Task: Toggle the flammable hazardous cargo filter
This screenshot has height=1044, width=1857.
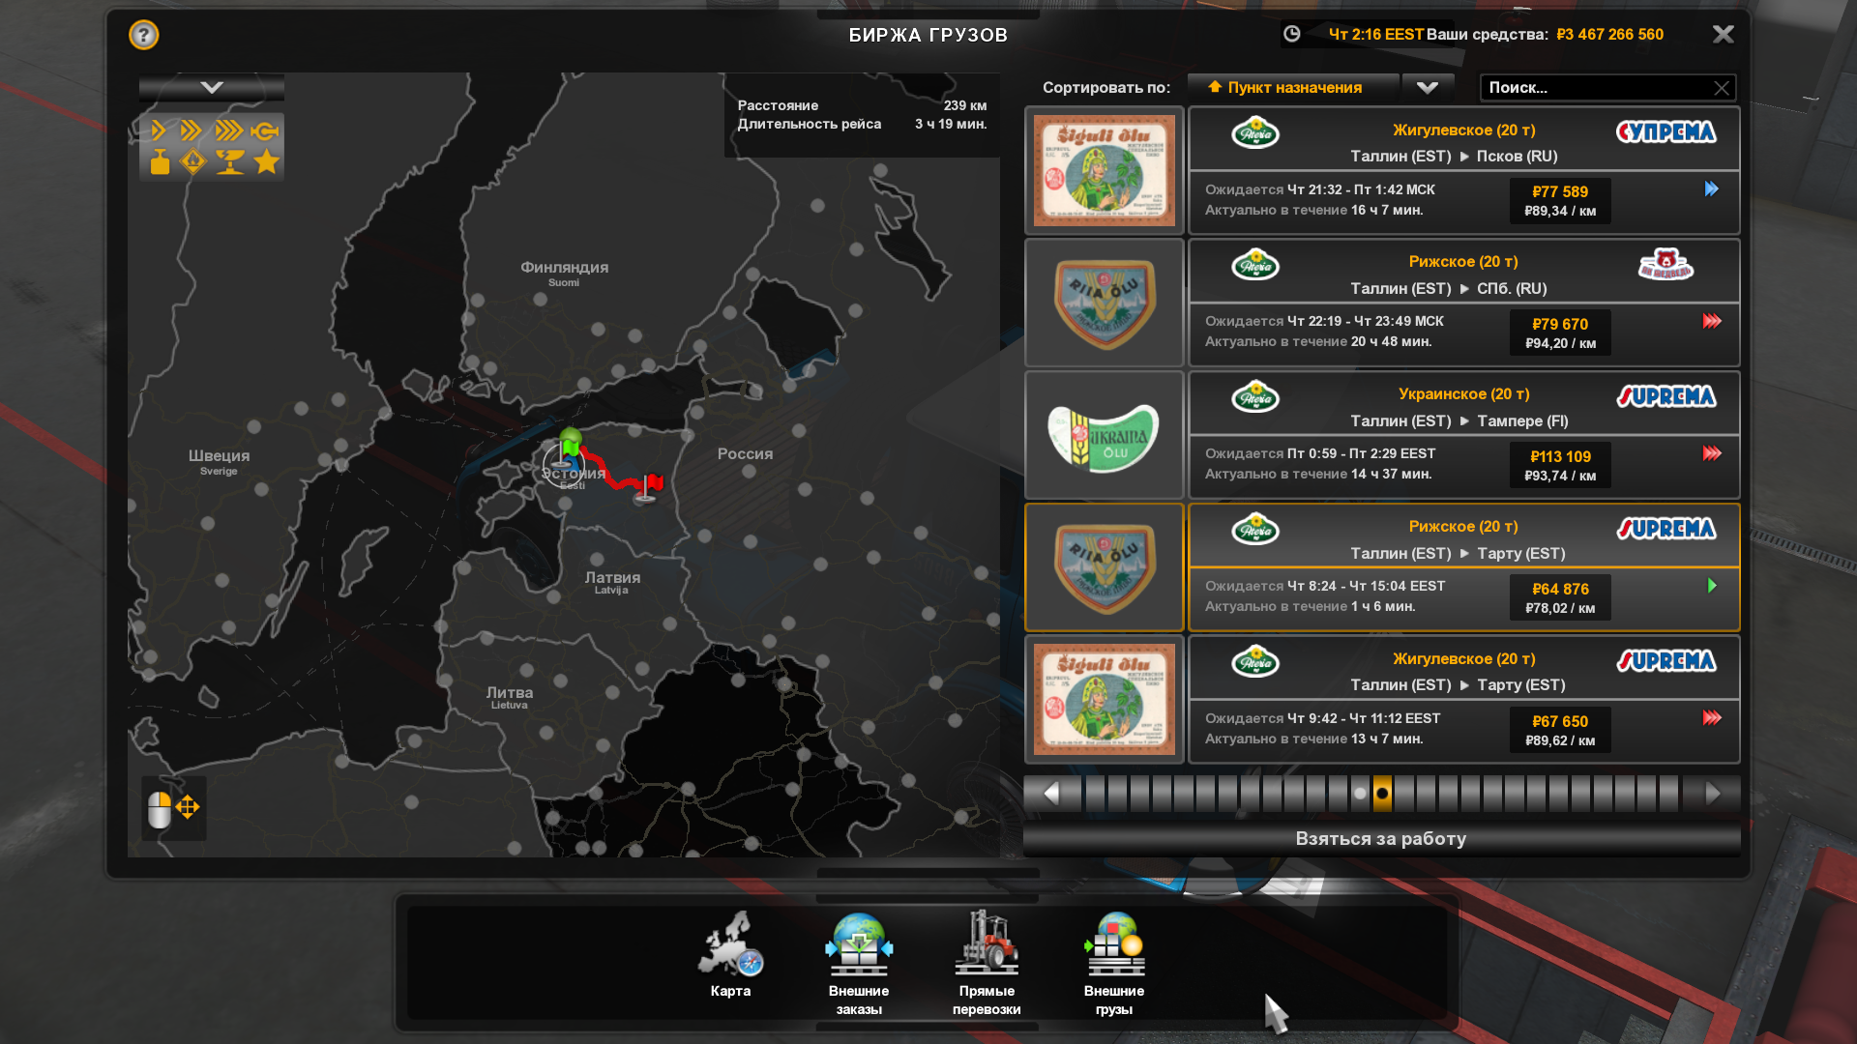Action: tap(193, 162)
